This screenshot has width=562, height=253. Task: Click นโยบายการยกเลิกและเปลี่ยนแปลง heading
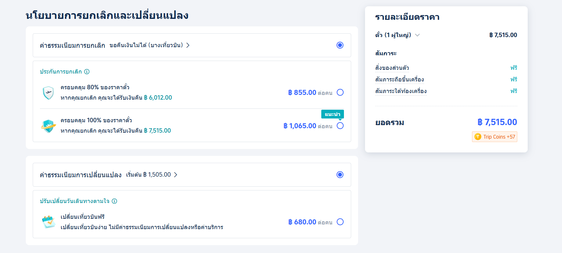(x=107, y=15)
